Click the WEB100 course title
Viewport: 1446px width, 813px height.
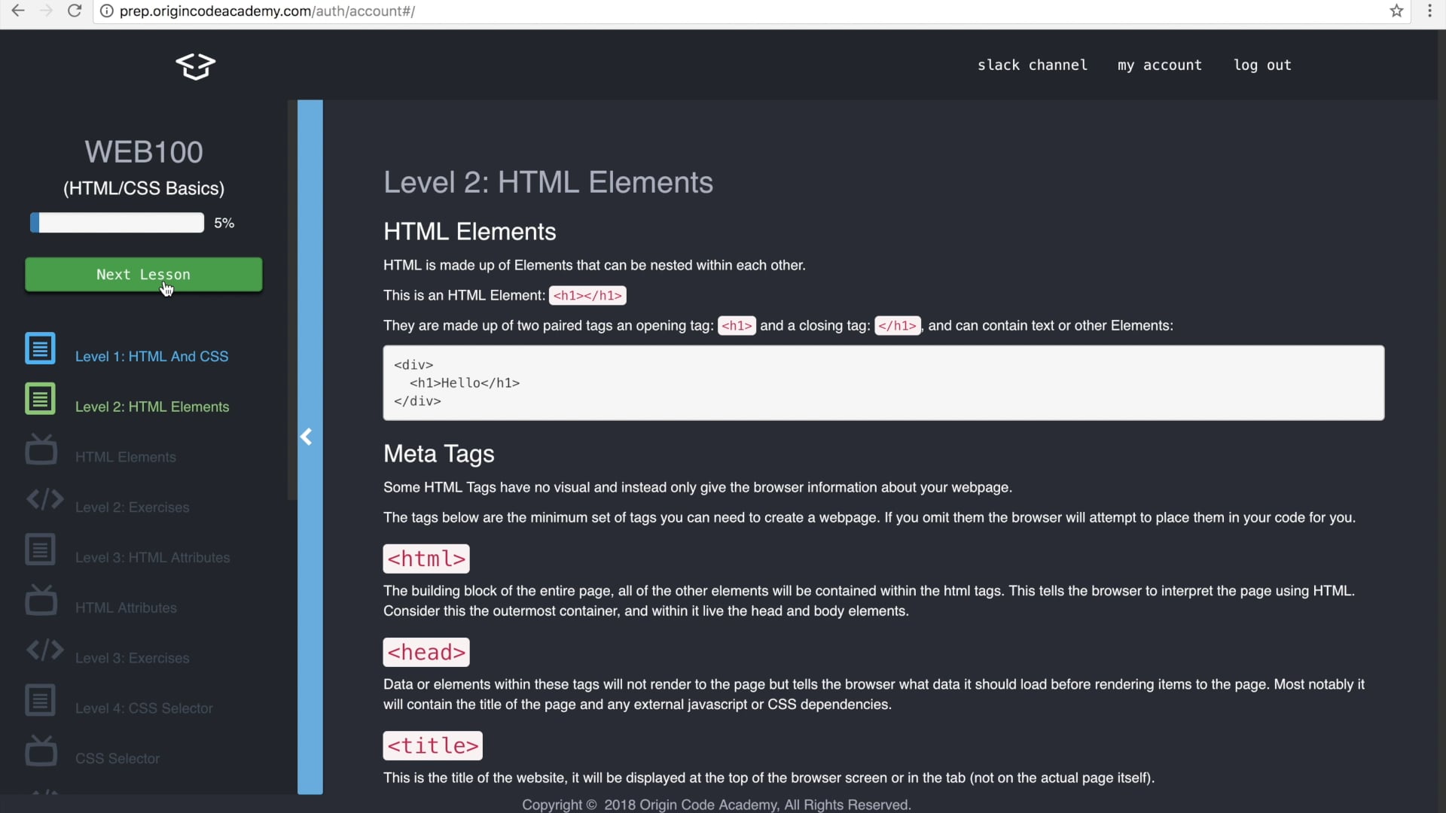click(144, 152)
